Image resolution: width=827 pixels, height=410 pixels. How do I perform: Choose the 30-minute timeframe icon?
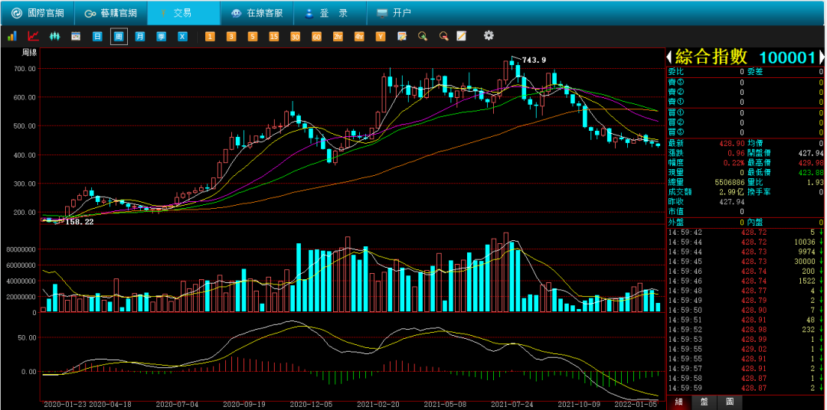pos(295,37)
